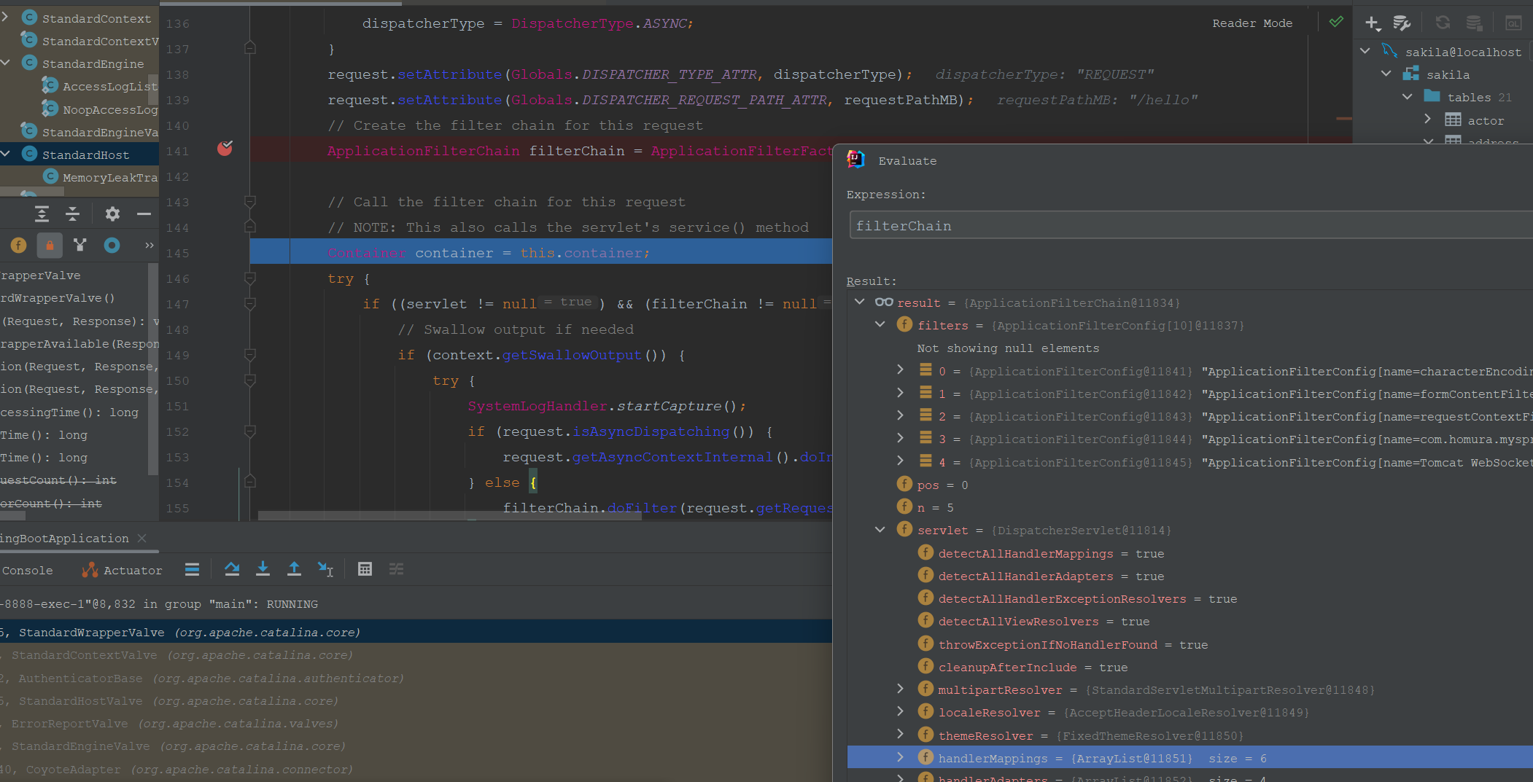Screen dimensions: 1533x782
Task: Click the red error stripe mark in the editor
Action: coord(1344,118)
